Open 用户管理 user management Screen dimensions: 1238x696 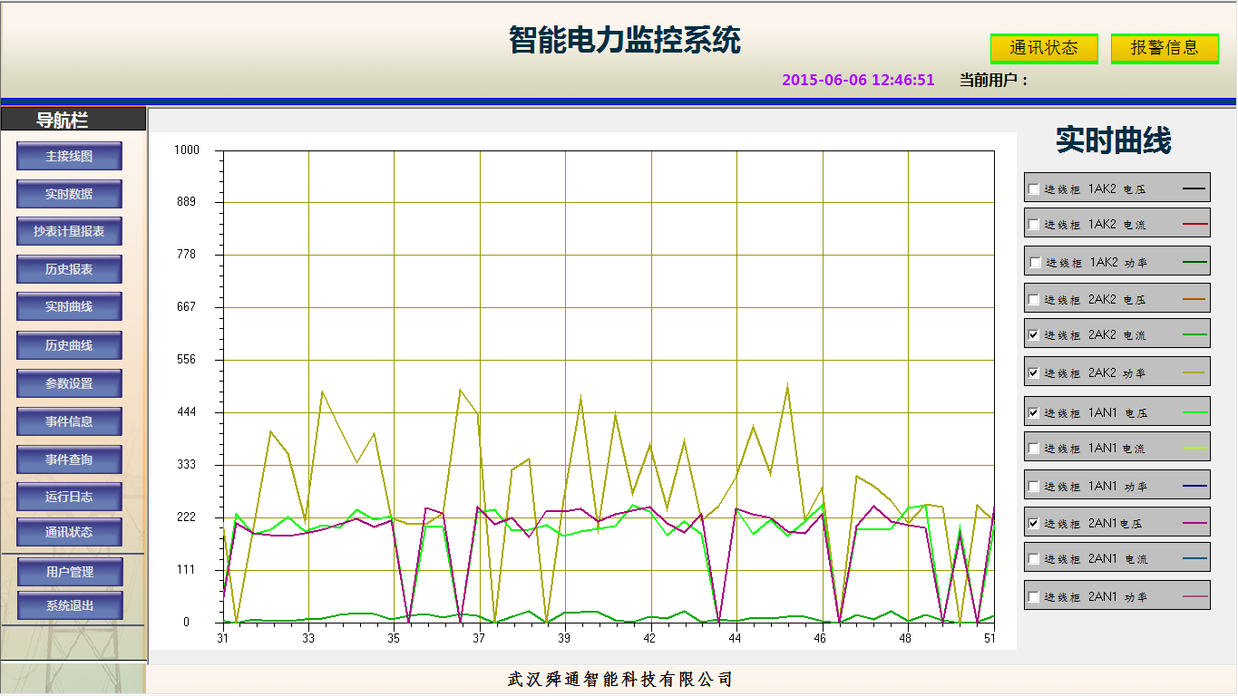[69, 572]
